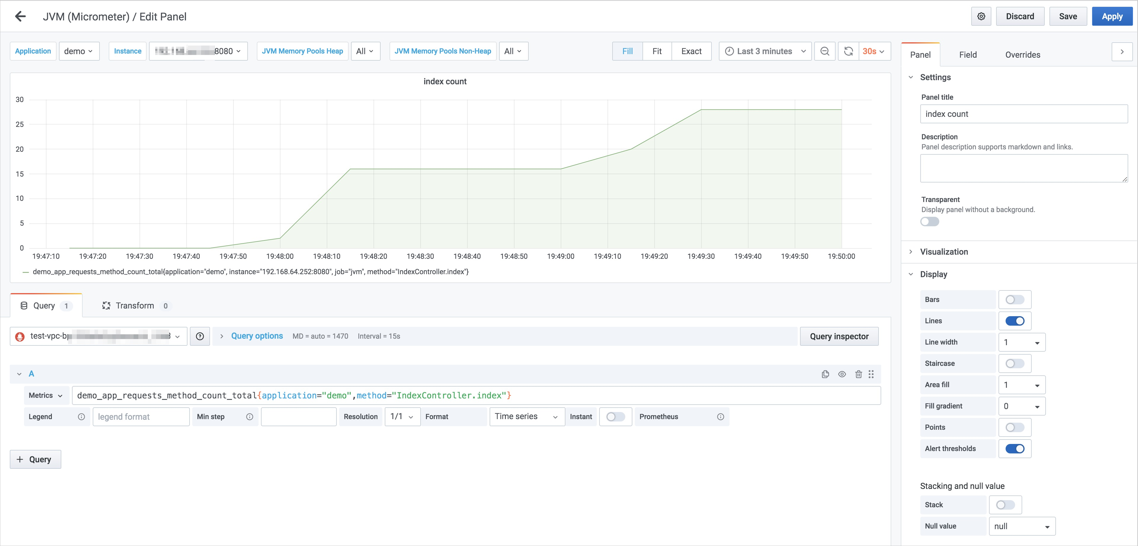1138x546 pixels.
Task: Open JVM Memory Pools Heap All dropdown
Action: (x=365, y=51)
